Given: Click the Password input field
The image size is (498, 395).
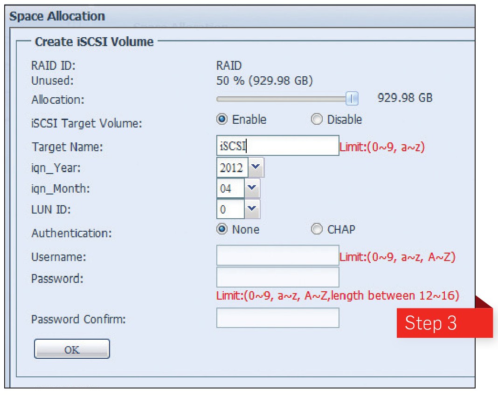Looking at the screenshot, I should 277,277.
